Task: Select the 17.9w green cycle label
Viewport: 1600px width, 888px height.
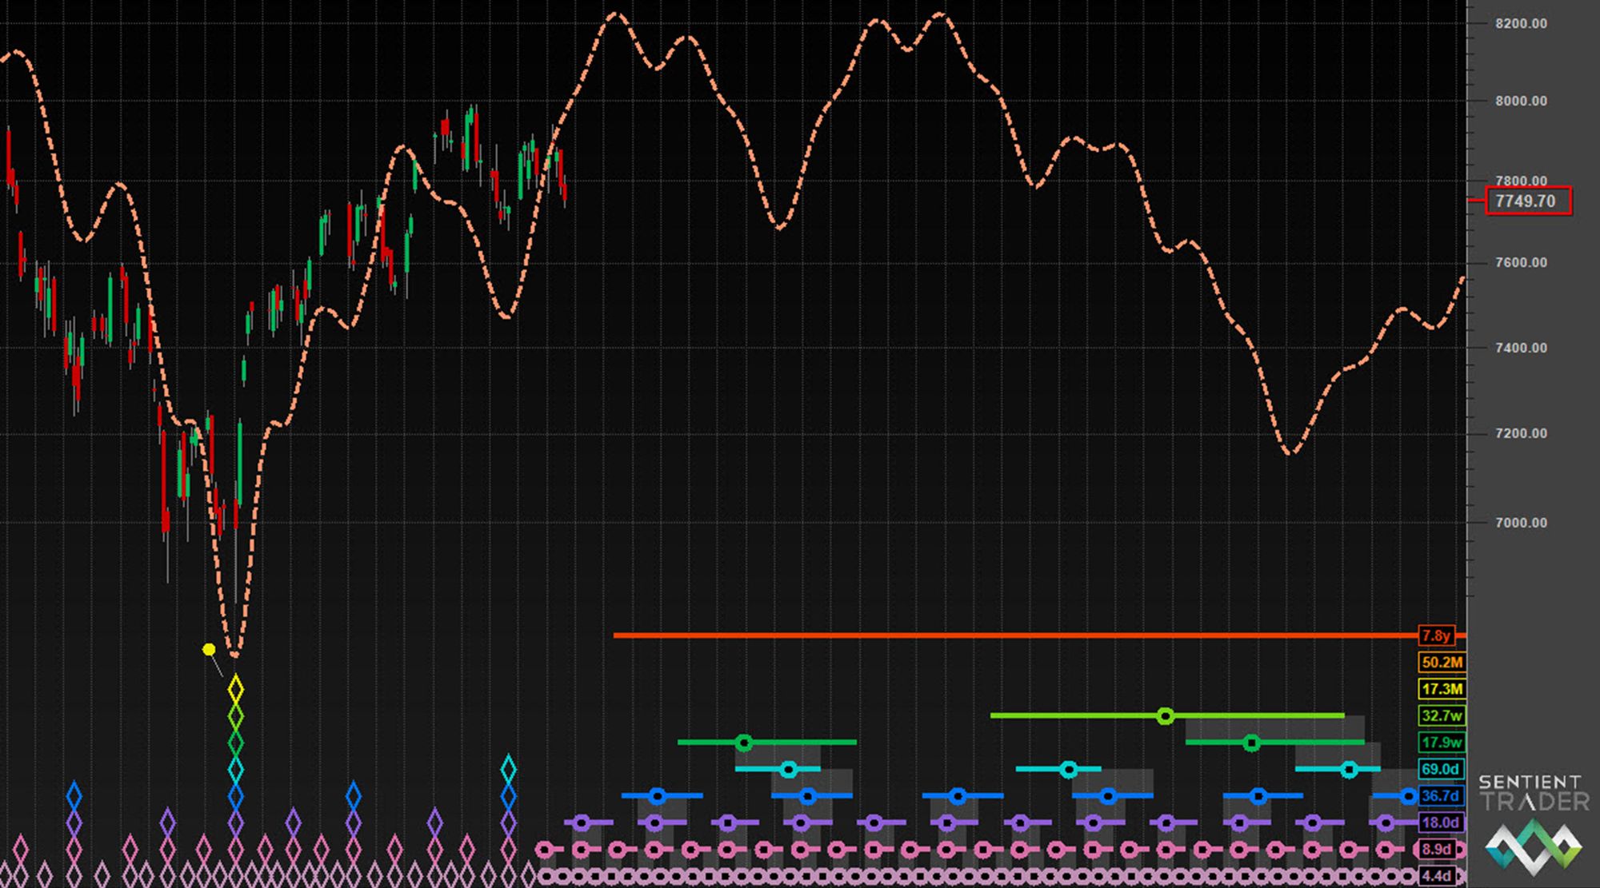Action: [1441, 743]
